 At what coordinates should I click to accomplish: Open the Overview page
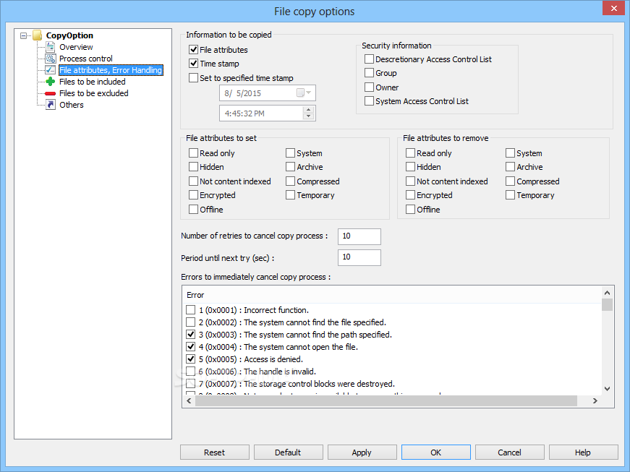pyautogui.click(x=76, y=47)
